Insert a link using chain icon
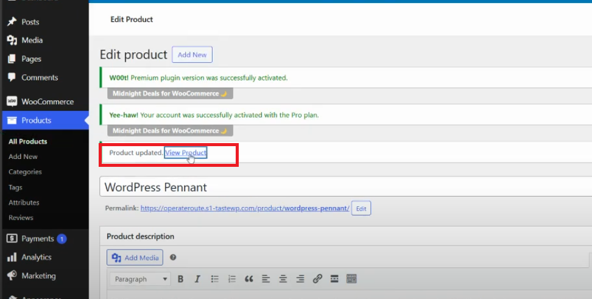This screenshot has width=592, height=299. tap(317, 279)
